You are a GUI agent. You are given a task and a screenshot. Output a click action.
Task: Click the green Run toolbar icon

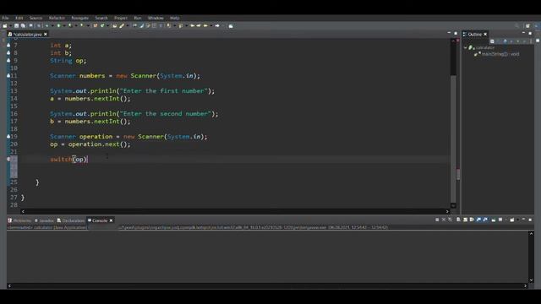58,26
